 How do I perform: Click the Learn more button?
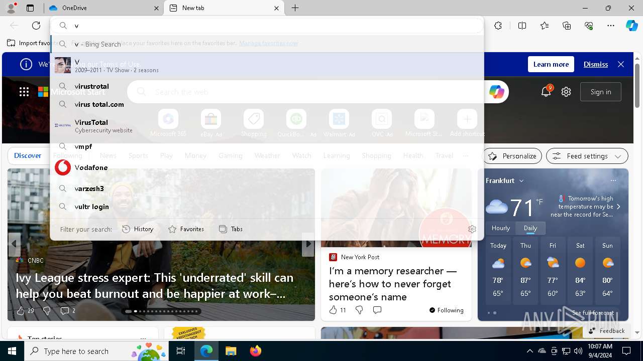pos(551,64)
